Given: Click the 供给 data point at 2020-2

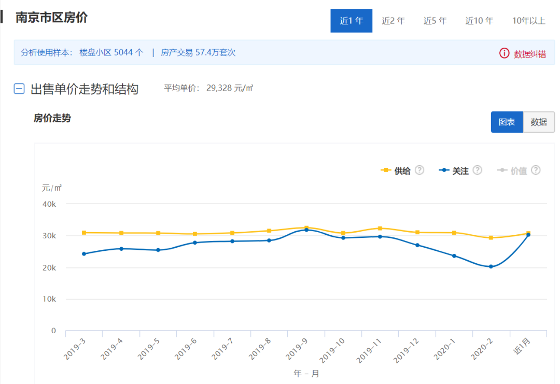Looking at the screenshot, I should [491, 238].
